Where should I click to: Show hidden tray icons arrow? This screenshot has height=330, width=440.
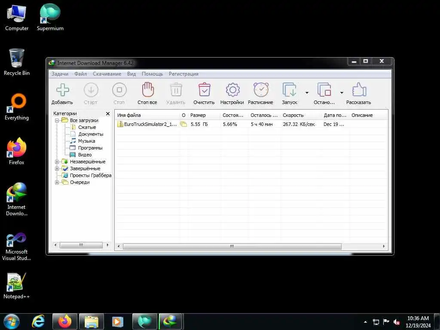pos(365,322)
